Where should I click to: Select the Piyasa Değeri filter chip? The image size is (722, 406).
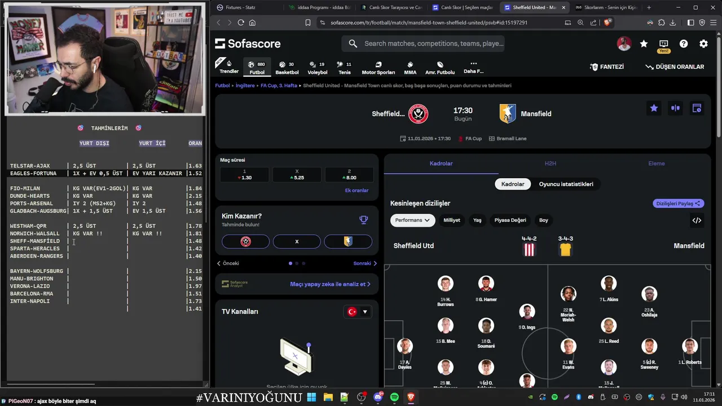(x=510, y=220)
